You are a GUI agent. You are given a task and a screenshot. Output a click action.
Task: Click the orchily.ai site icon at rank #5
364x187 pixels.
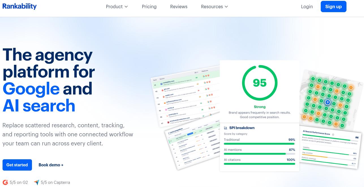pyautogui.click(x=166, y=109)
